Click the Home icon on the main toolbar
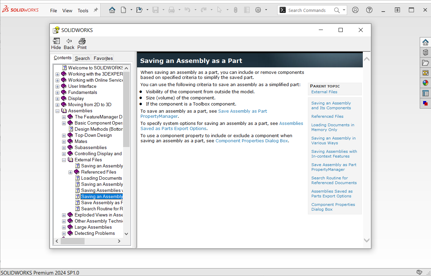Viewport: 431px width, 276px height. 112,10
